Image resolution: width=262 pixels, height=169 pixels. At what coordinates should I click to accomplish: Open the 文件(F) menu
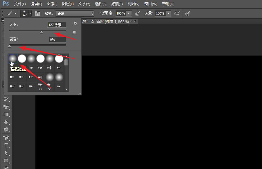[x=20, y=4]
